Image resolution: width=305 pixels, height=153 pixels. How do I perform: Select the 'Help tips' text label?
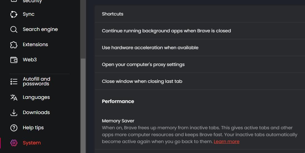pos(33,128)
